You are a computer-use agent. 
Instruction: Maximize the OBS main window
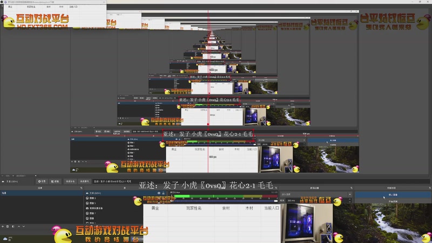(x=420, y=2)
